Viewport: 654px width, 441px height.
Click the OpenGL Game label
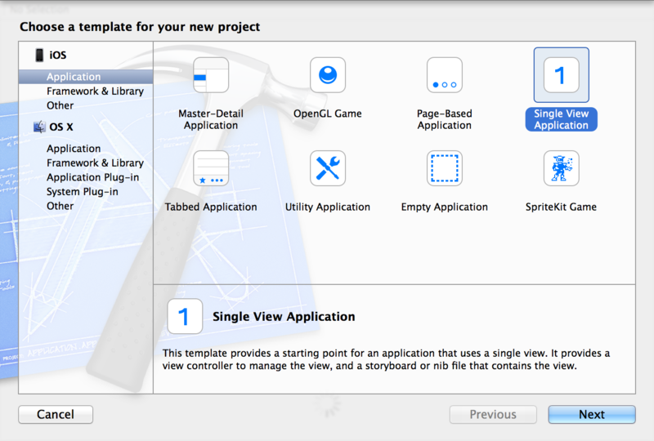(328, 114)
